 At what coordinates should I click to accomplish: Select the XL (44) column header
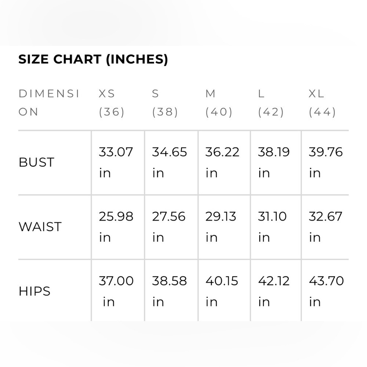[322, 102]
